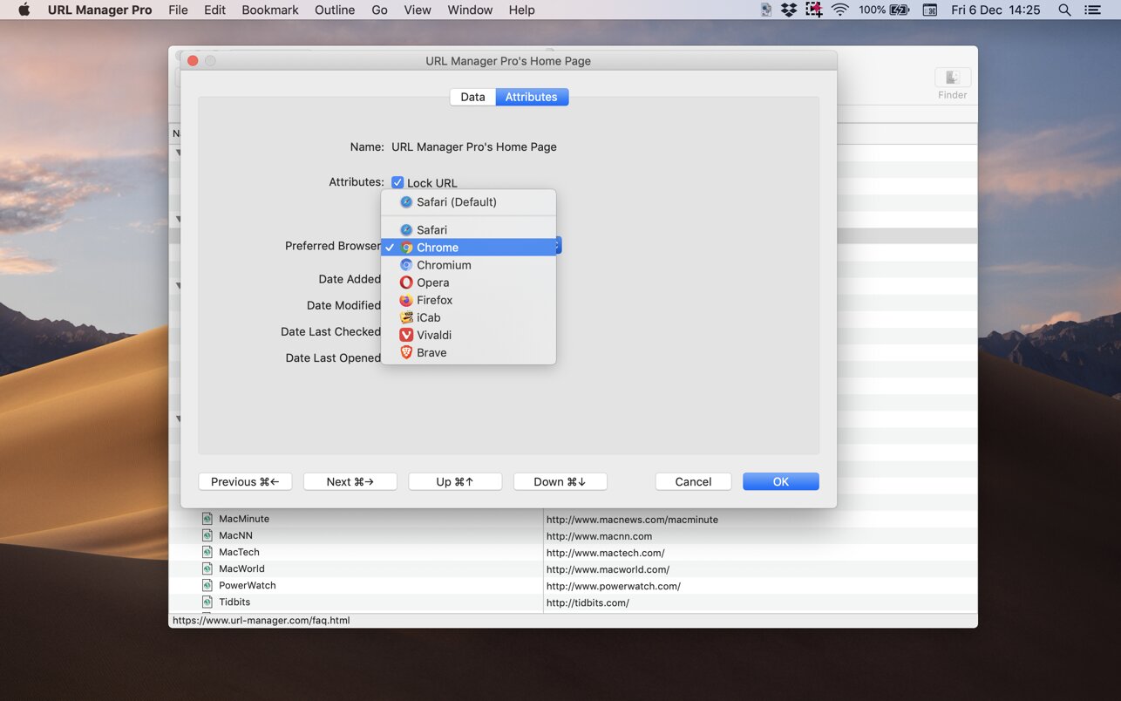
Task: Go to the Next bookmark
Action: tap(350, 481)
